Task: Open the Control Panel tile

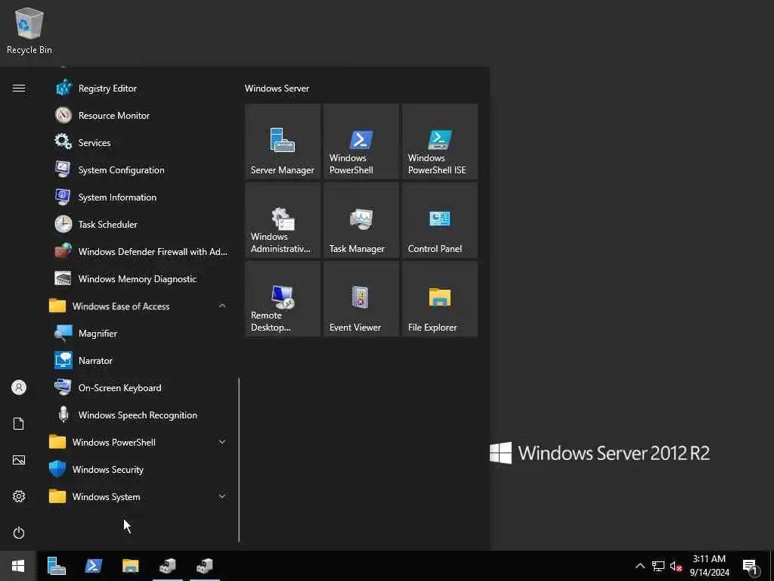Action: (440, 220)
